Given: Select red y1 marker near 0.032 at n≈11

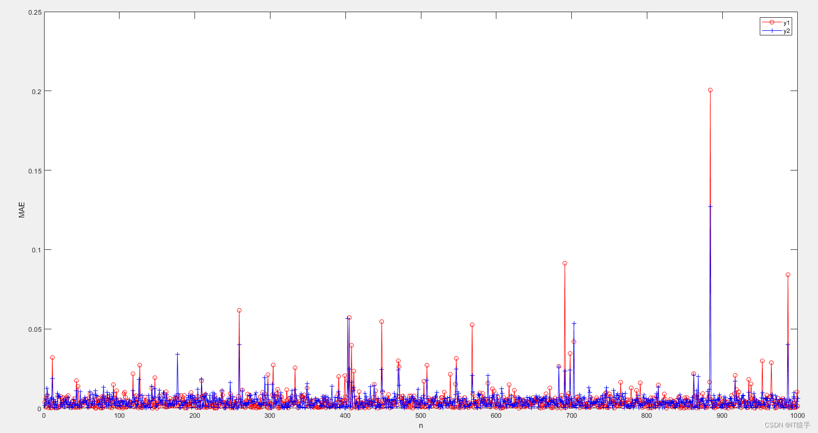Looking at the screenshot, I should pyautogui.click(x=52, y=358).
